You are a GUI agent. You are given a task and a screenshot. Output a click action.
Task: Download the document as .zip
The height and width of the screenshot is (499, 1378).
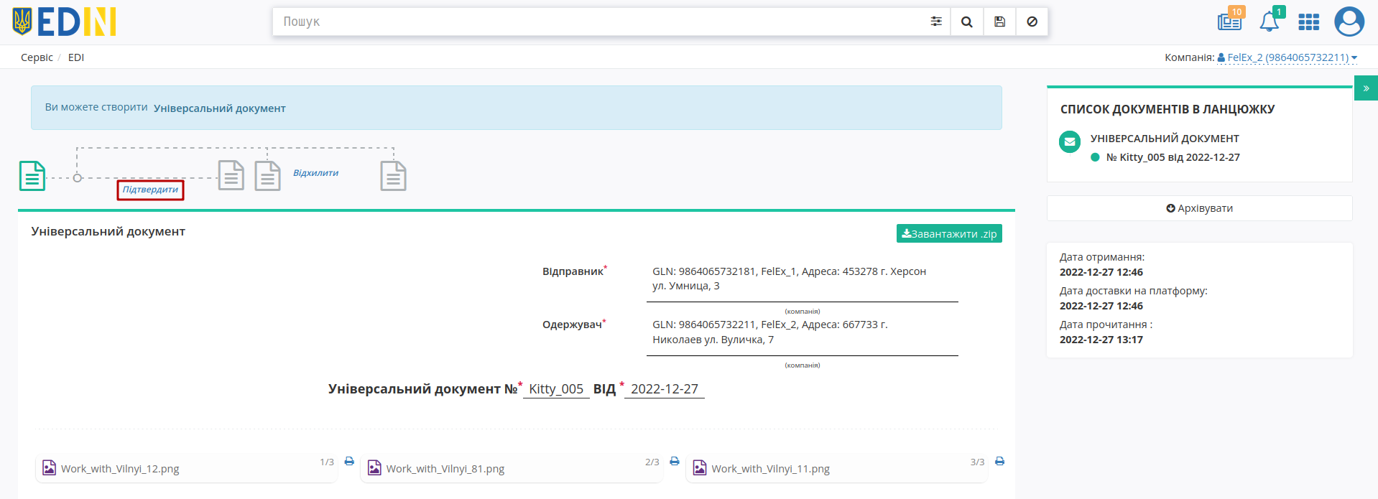click(949, 233)
